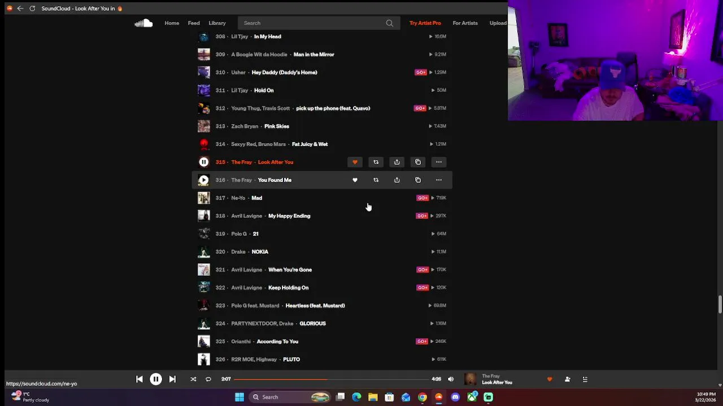Open the play queue
Image resolution: width=723 pixels, height=406 pixels.
(x=585, y=379)
